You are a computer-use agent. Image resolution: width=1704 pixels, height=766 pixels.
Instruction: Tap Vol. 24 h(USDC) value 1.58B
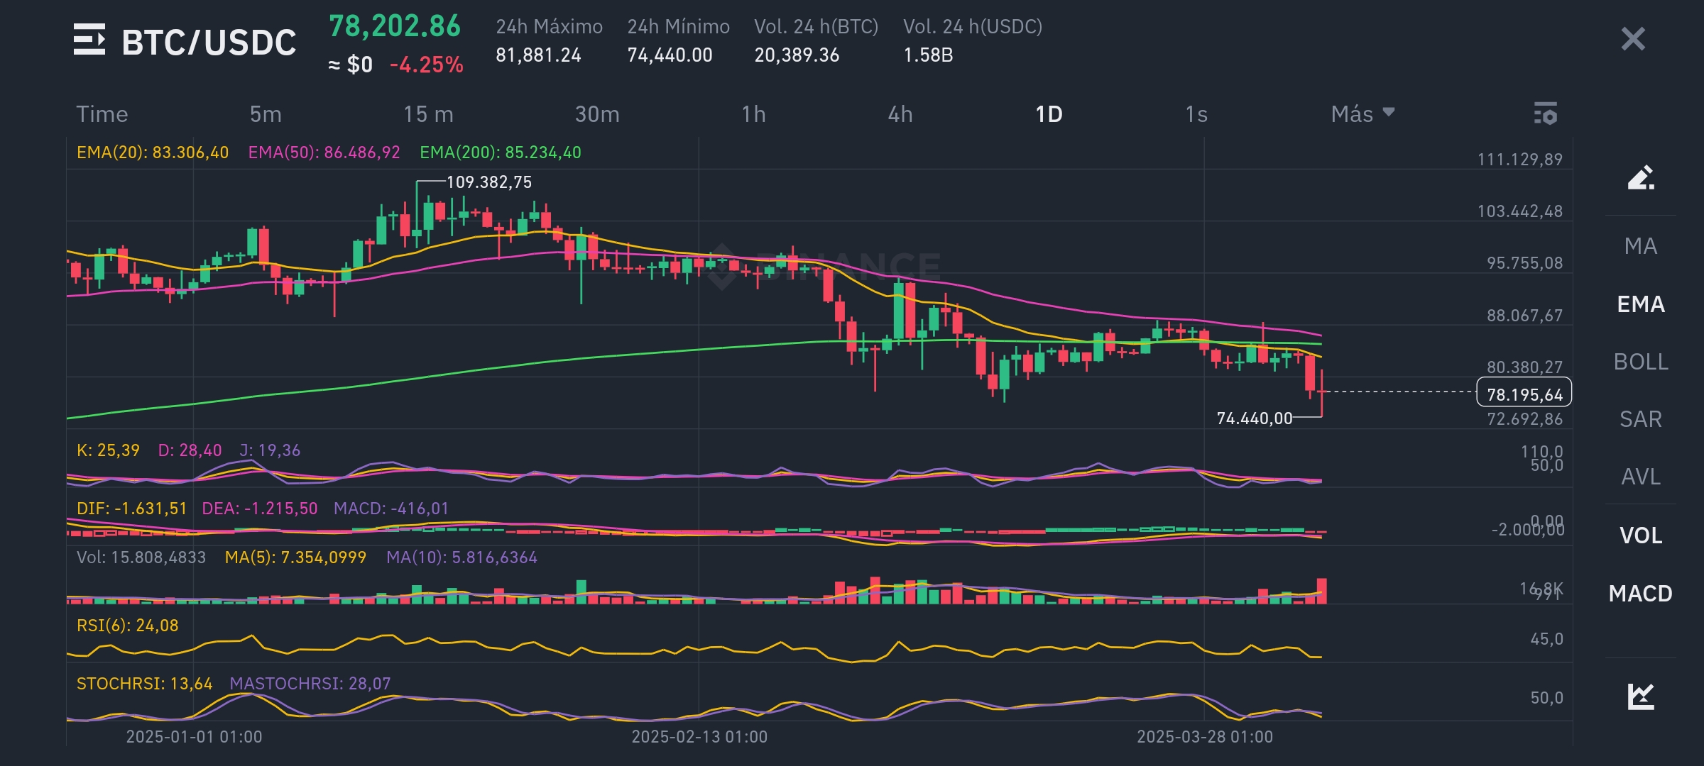click(928, 55)
